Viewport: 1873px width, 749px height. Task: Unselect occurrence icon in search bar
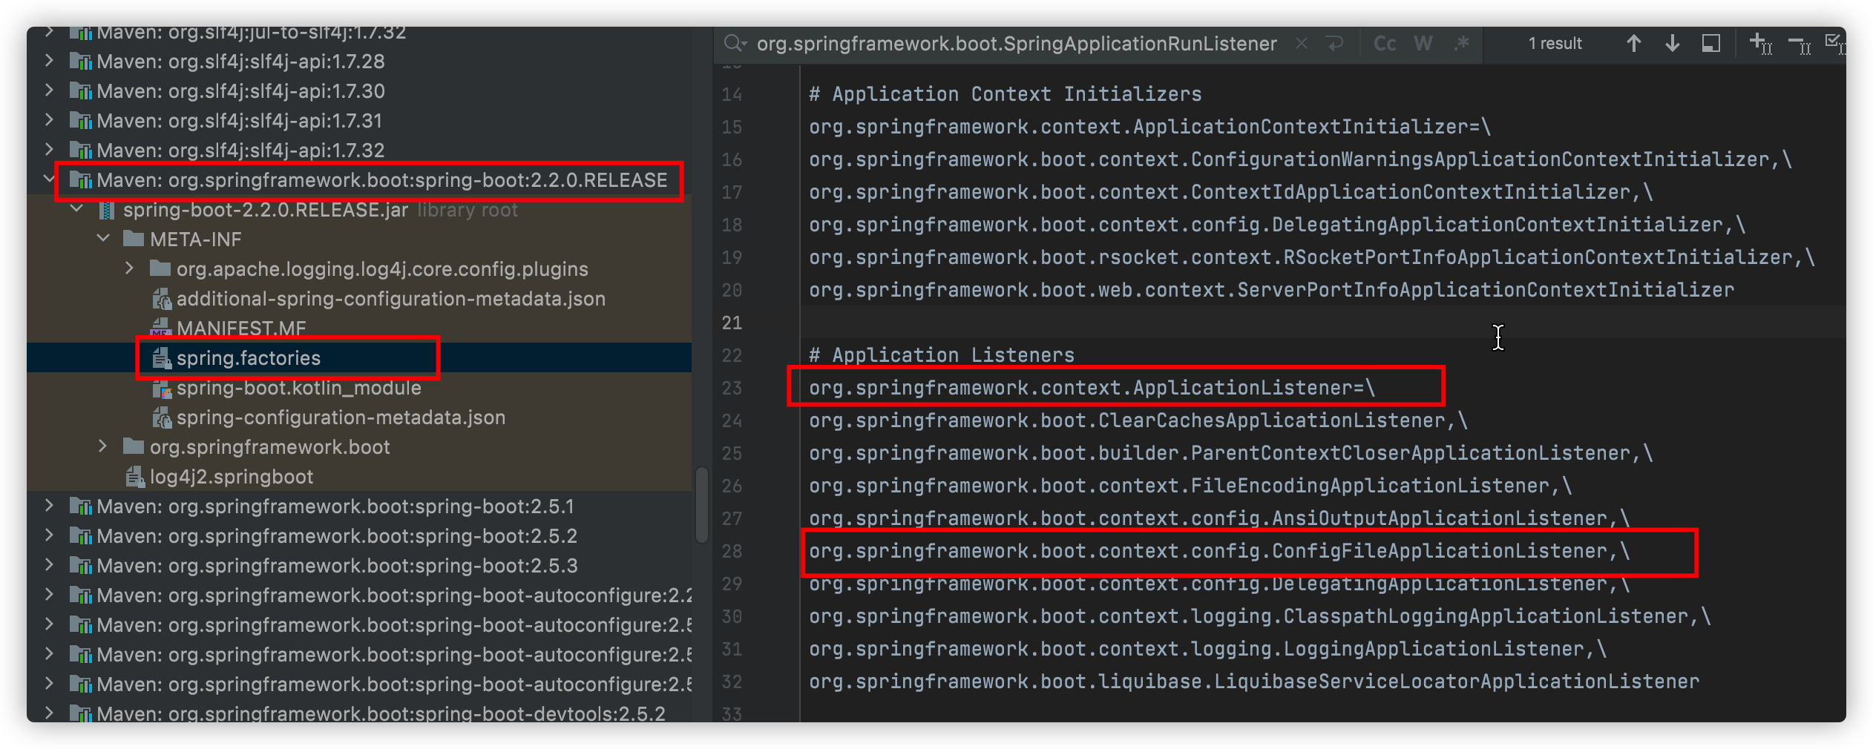(1800, 45)
